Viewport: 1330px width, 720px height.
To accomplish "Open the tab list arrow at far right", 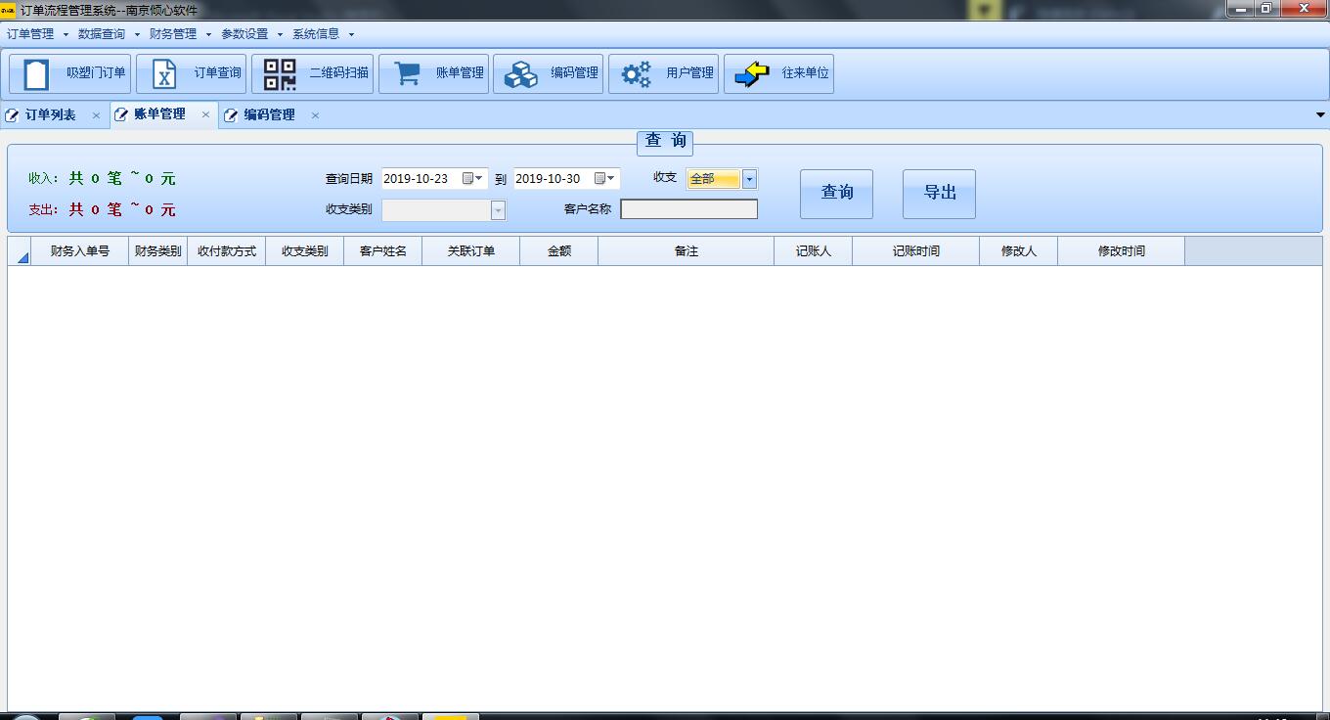I will coord(1321,115).
